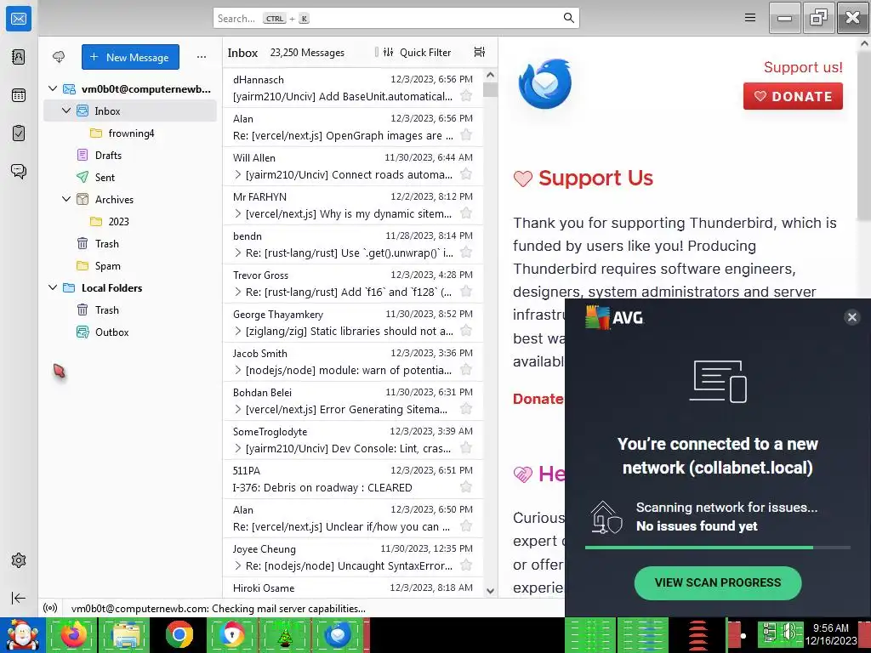Open Chrome from the taskbar

tap(179, 634)
